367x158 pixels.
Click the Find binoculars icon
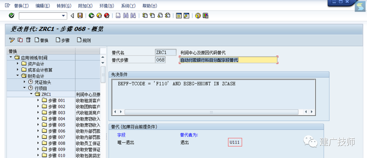[x=126, y=16]
